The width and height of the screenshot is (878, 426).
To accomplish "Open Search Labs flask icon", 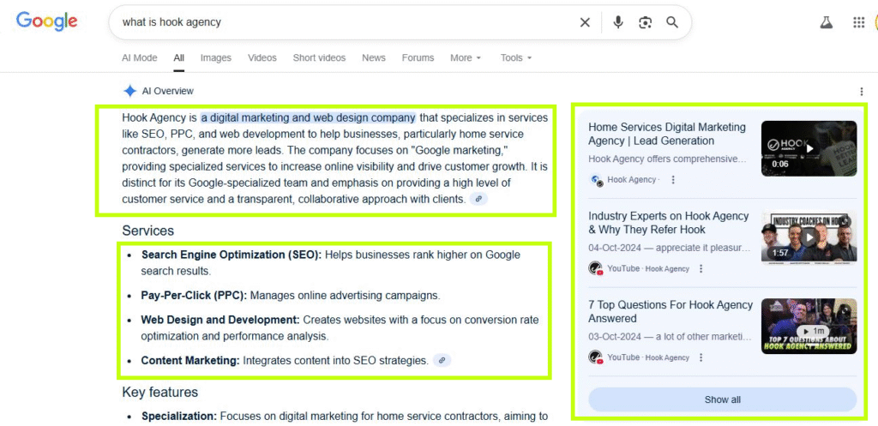I will [826, 22].
